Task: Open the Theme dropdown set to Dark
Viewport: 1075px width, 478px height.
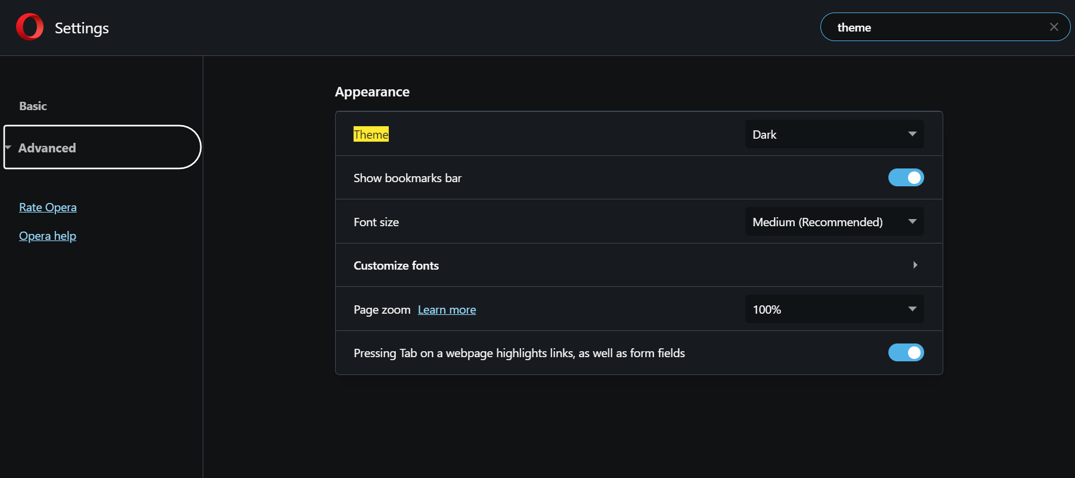Action: (834, 134)
